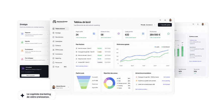Click the Marketing Manager logo
Screen dimensions: 223x100
point(60,22)
